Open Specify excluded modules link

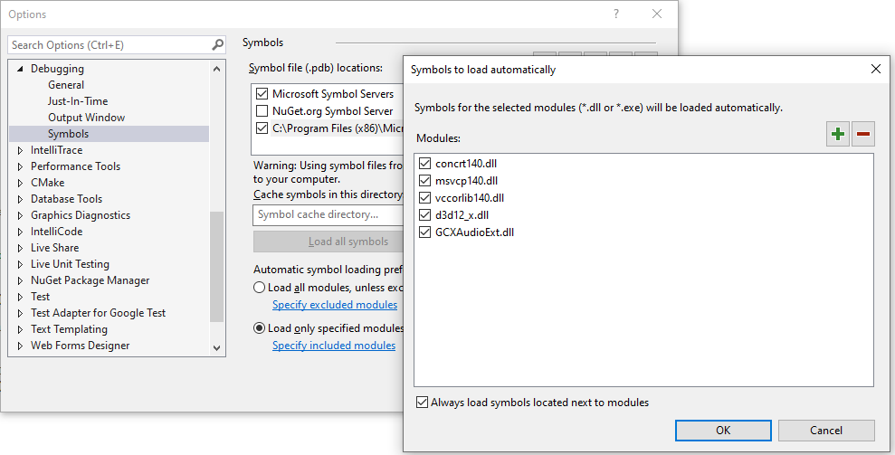(335, 304)
